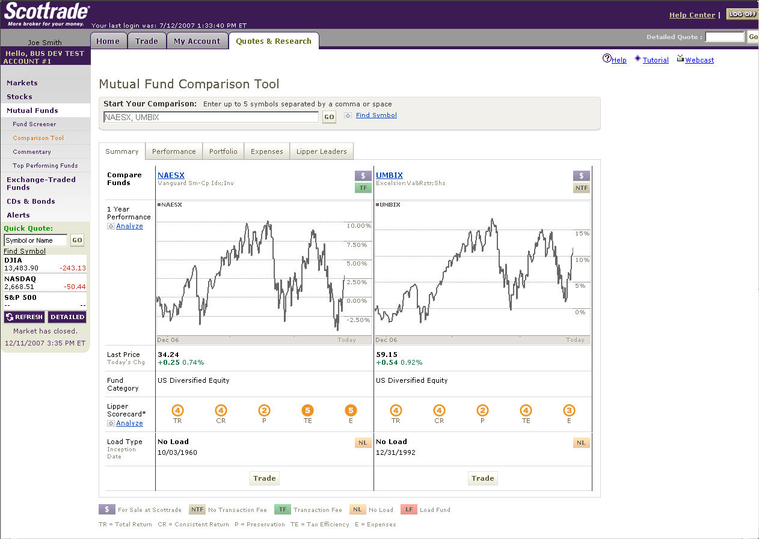Click NAESX NL no load badge
This screenshot has height=539, width=759.
363,443
